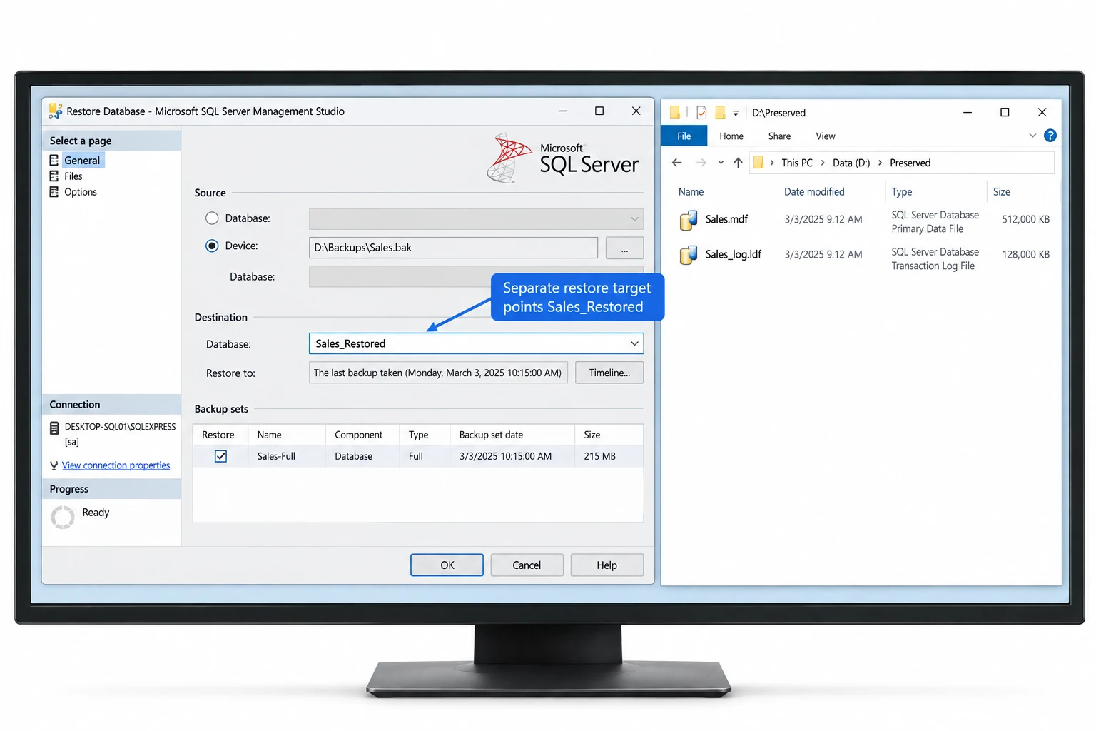Viewport: 1096px width, 731px height.
Task: Switch to the View ribbon tab
Action: point(826,136)
